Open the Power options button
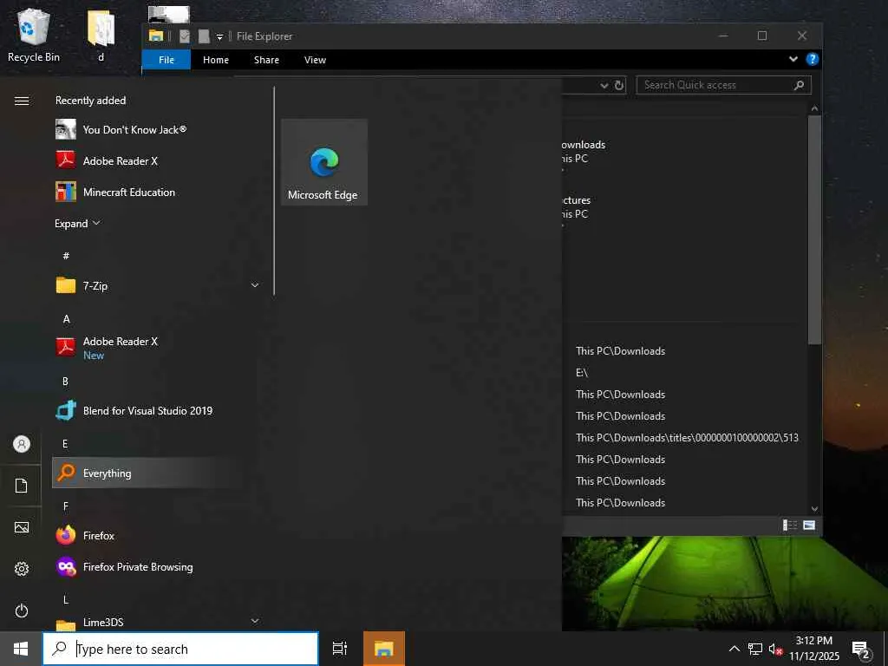 22,610
